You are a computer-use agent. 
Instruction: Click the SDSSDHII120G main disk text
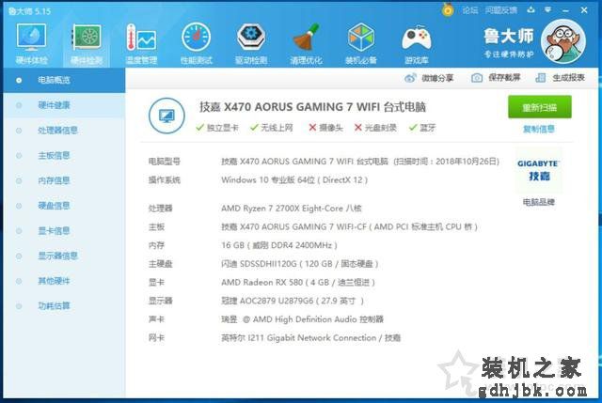(300, 264)
